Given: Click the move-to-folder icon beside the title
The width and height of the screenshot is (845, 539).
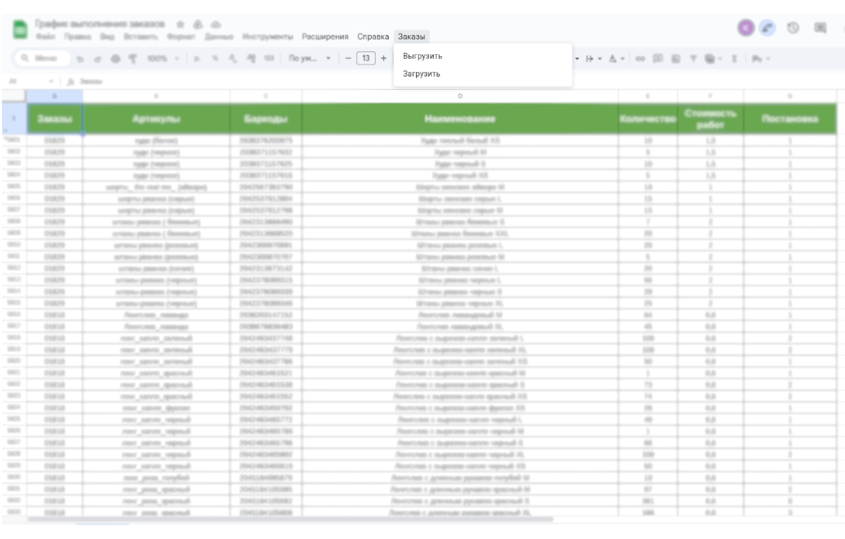Looking at the screenshot, I should [197, 24].
